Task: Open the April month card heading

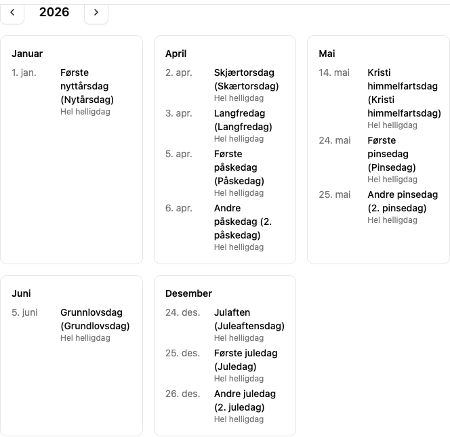Action: (176, 54)
